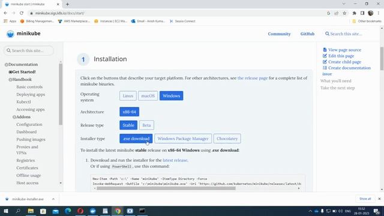Open taskbar search icon
384x216 pixels.
click(x=18, y=211)
